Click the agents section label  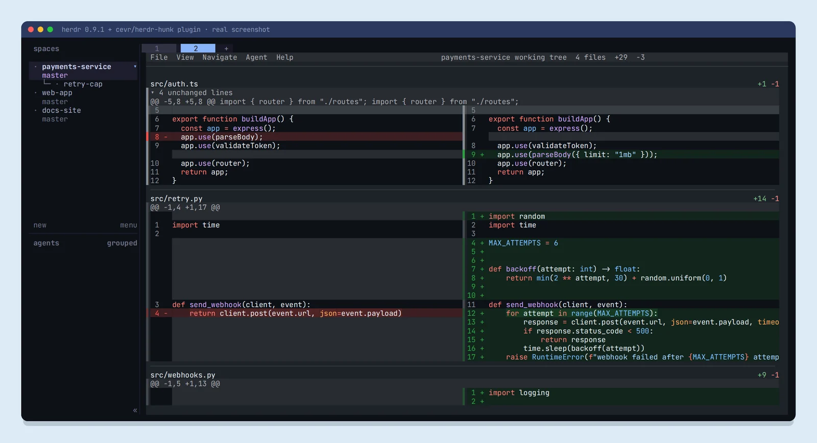coord(46,243)
